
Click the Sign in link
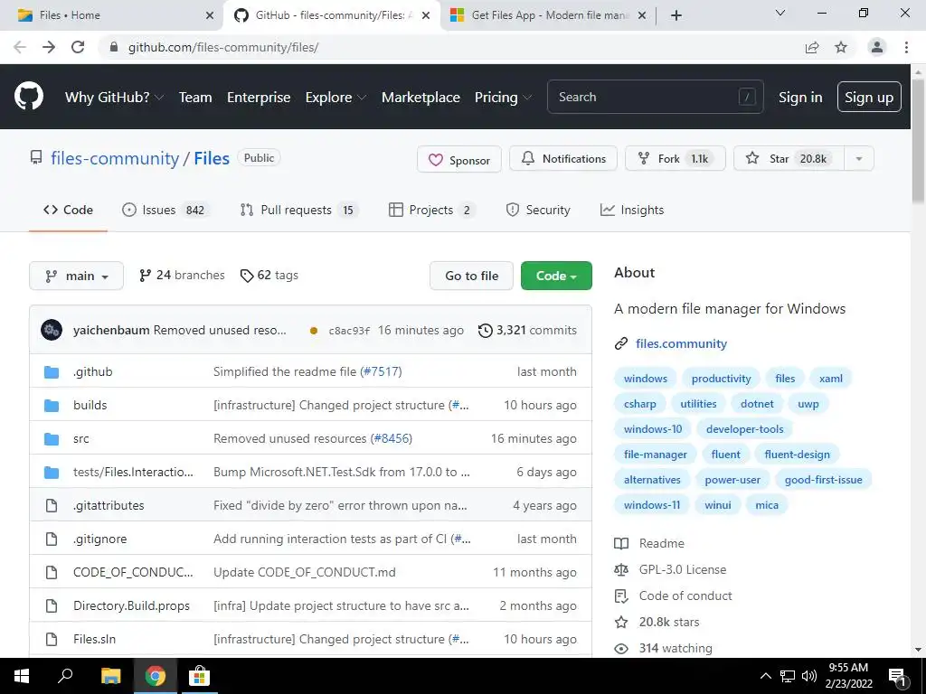799,97
